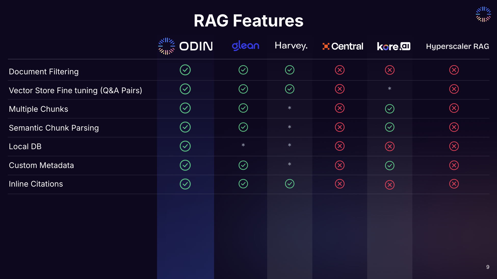The image size is (497, 279).
Task: Click the ODIN logo in header
Action: [186, 46]
